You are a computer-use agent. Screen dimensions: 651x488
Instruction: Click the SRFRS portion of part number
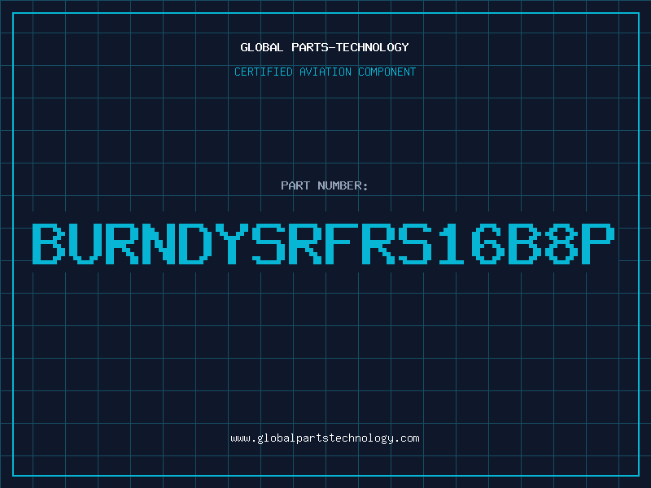(x=342, y=243)
